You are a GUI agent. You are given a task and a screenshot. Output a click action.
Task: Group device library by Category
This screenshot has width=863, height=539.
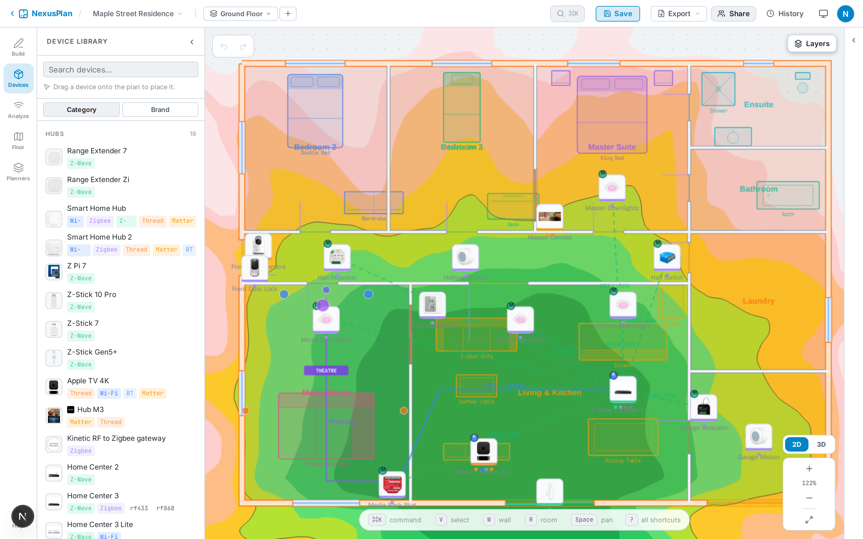coord(81,109)
